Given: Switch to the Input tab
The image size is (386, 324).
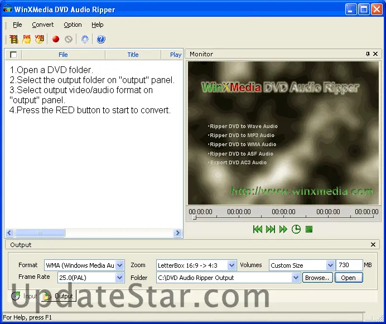Looking at the screenshot, I should pos(25,296).
